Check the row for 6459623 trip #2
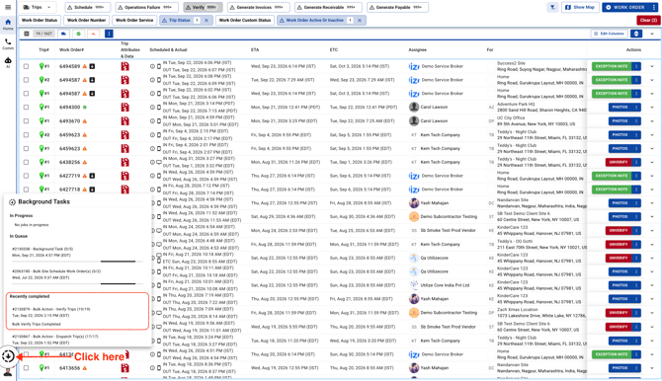The height and width of the screenshot is (381, 662). pyautogui.click(x=26, y=135)
